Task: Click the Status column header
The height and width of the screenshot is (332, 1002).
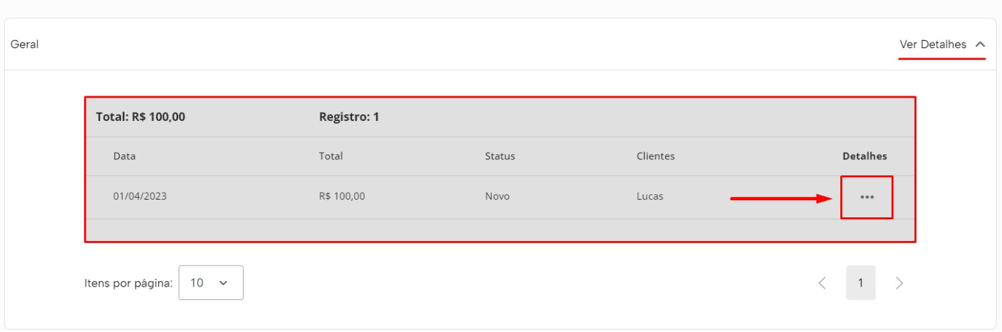Action: point(500,156)
